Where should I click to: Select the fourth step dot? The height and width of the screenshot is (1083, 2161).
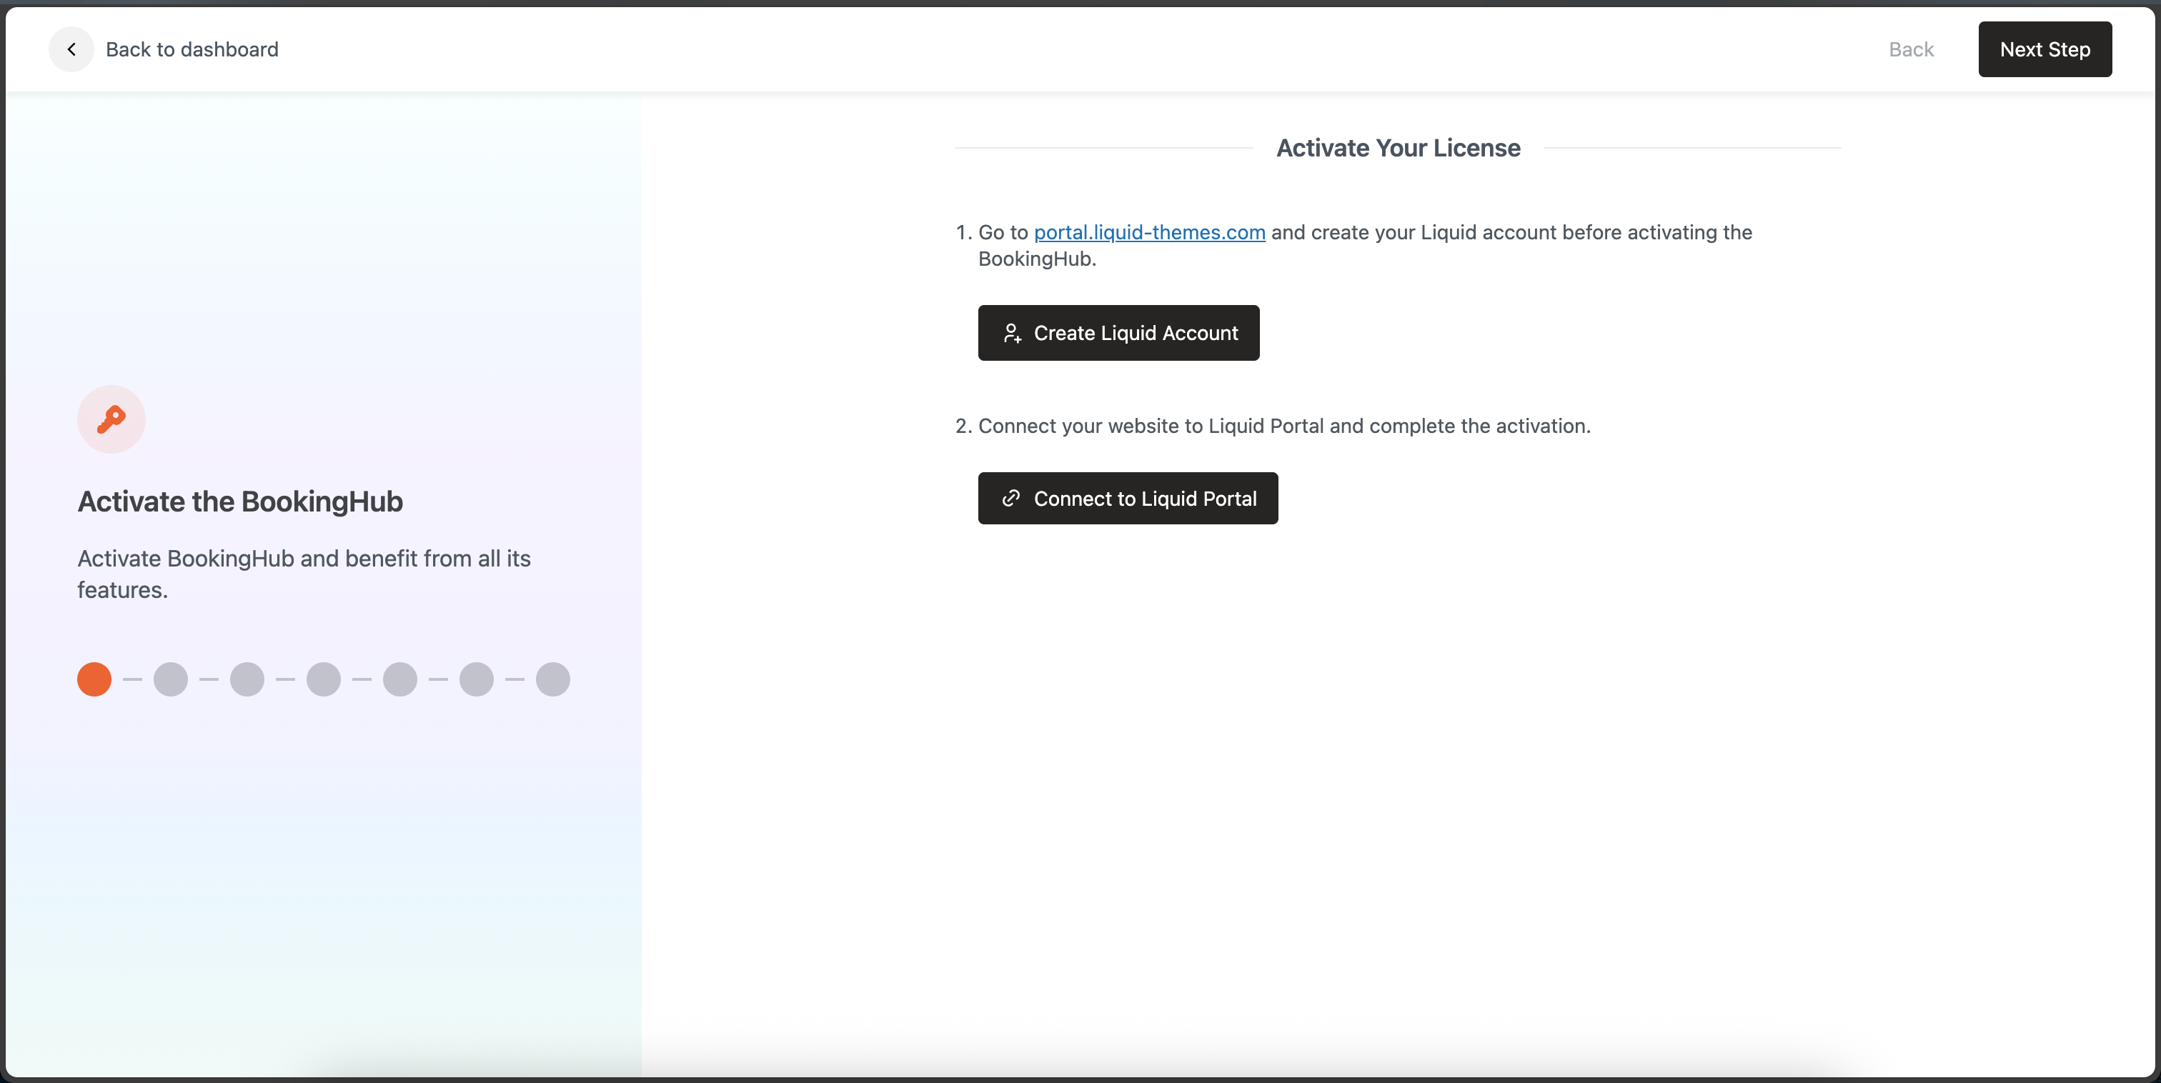tap(323, 679)
